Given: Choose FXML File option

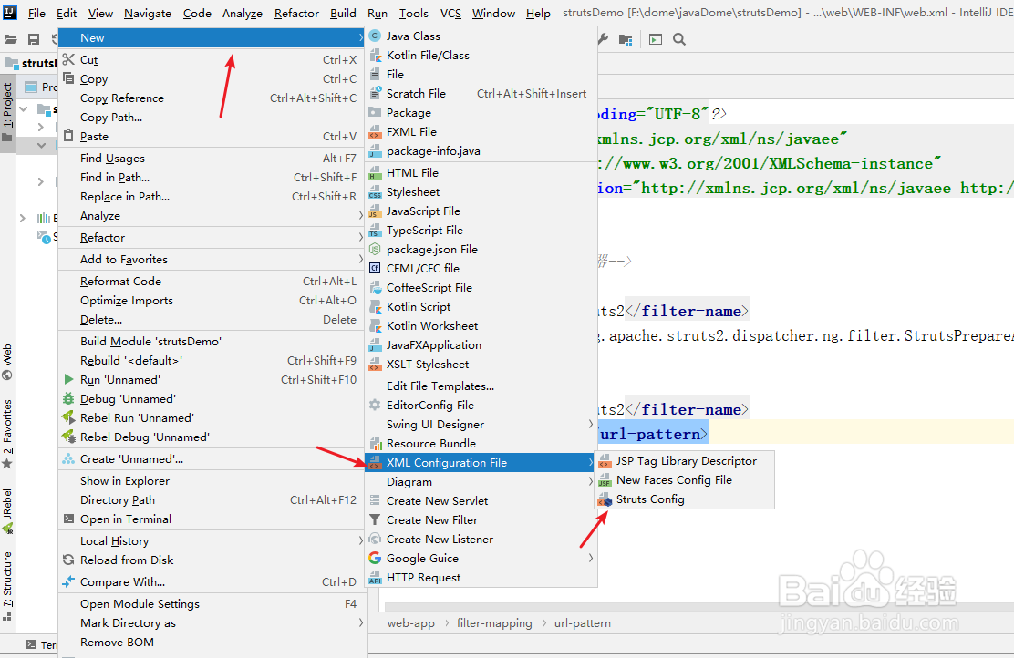Looking at the screenshot, I should pyautogui.click(x=481, y=132).
